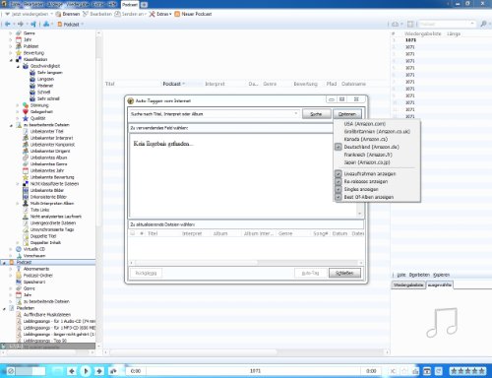
Task: Collapse Geschwindigkeit tree node
Action: (x=18, y=66)
